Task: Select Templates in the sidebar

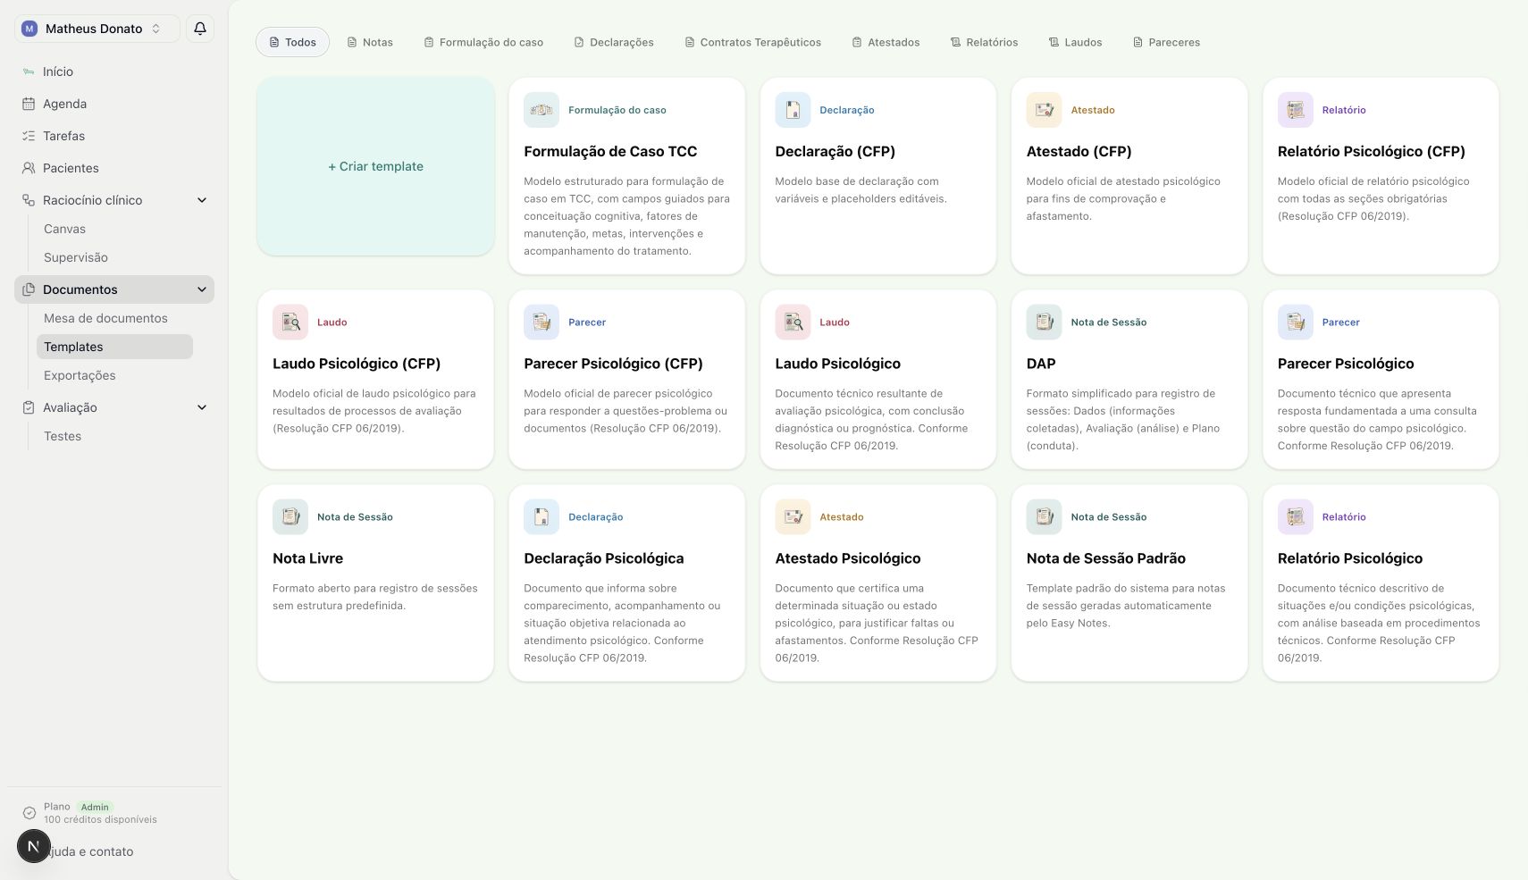Action: point(114,347)
